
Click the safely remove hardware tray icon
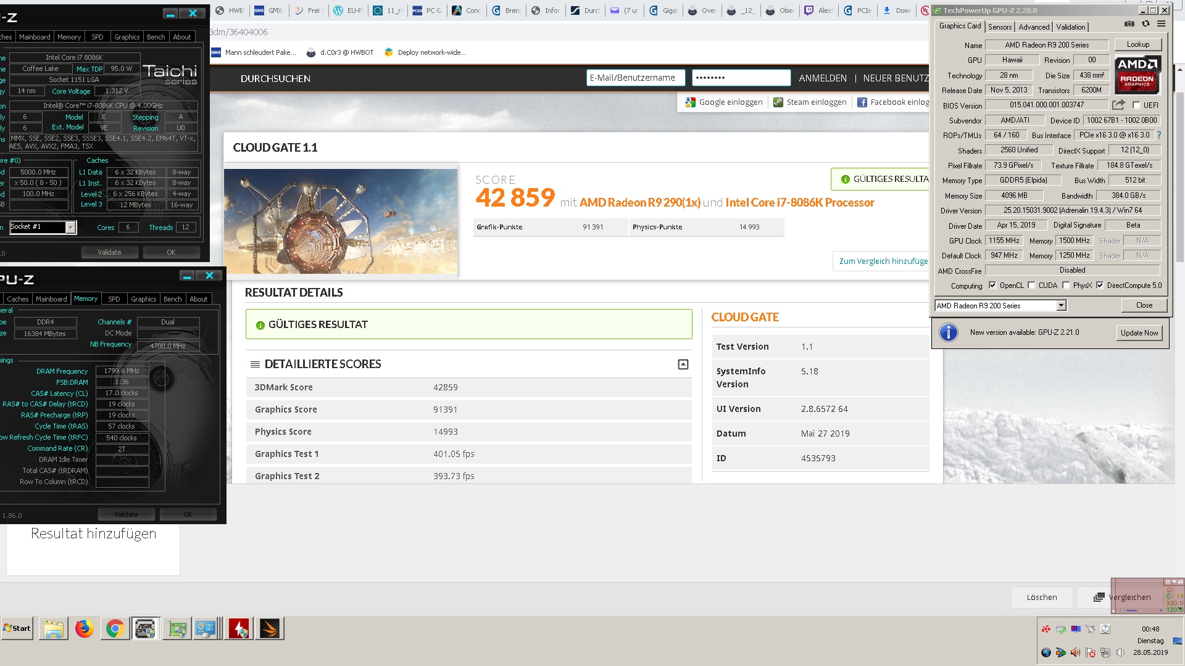click(x=1061, y=629)
